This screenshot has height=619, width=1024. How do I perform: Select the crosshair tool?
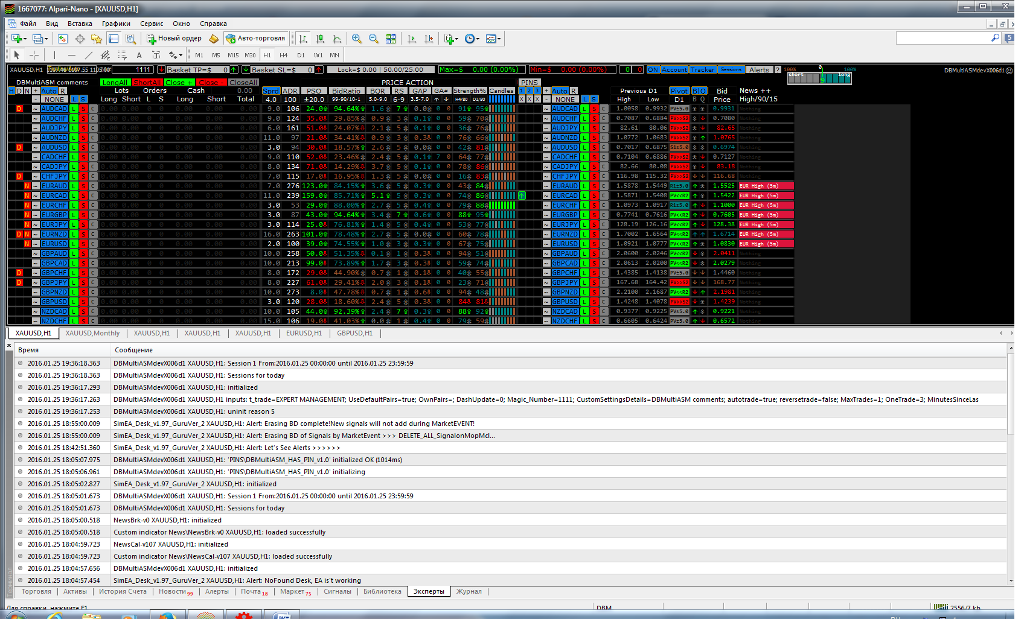pos(34,55)
